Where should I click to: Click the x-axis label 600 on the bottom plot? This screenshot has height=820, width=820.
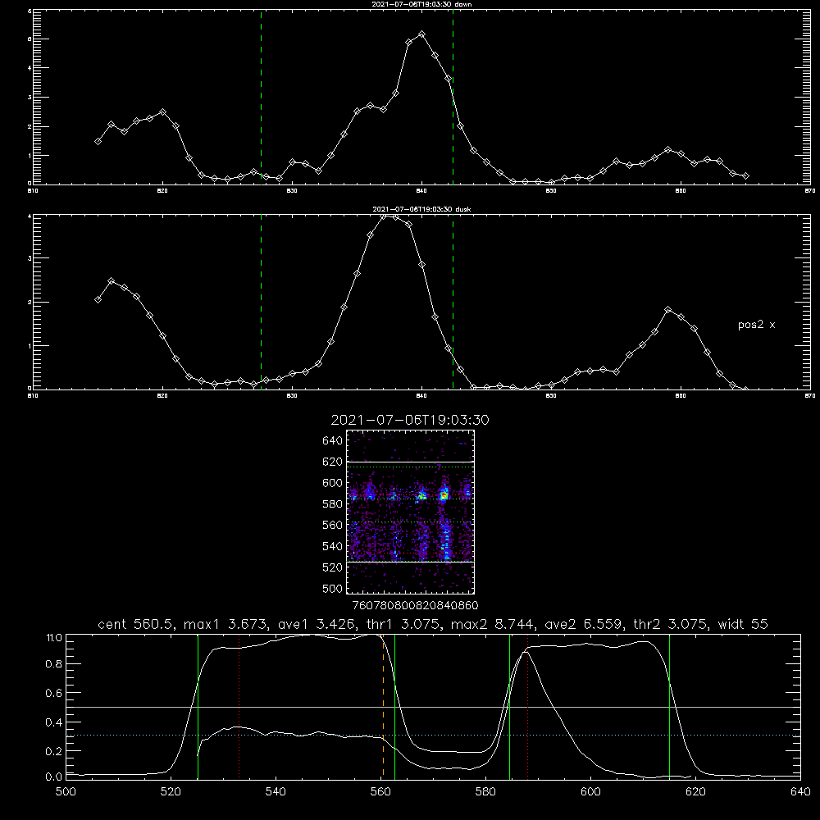(x=591, y=792)
